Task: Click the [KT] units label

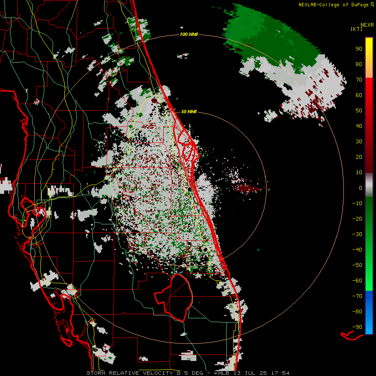Action: [356, 29]
